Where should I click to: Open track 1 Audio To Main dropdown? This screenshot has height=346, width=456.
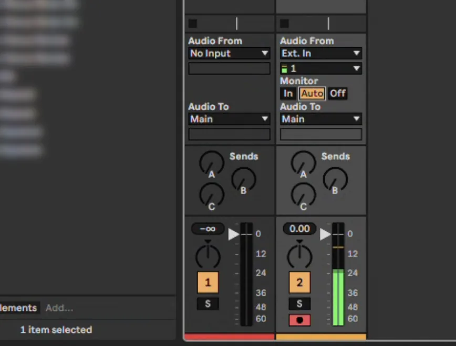click(229, 119)
